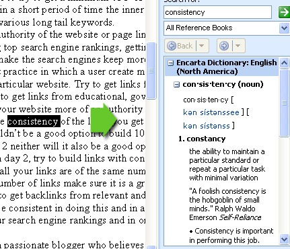The image size is (290, 249).
Task: Open the Back history dropdown arrow
Action: pyautogui.click(x=202, y=46)
